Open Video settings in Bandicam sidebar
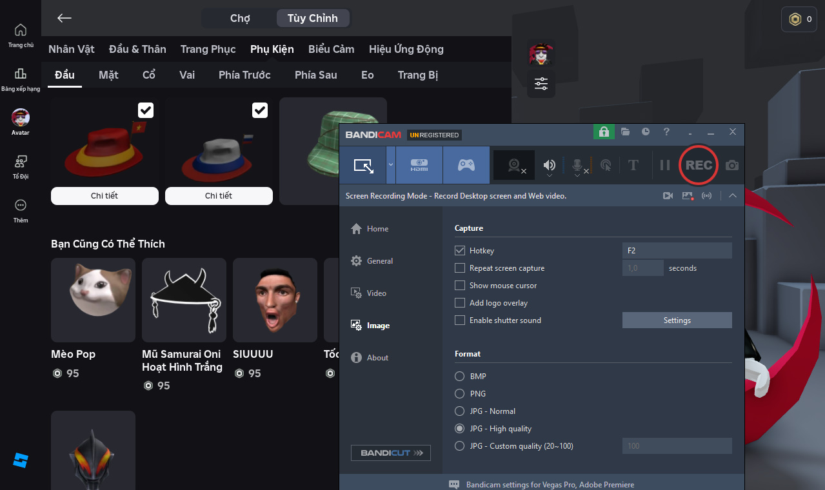 [376, 293]
